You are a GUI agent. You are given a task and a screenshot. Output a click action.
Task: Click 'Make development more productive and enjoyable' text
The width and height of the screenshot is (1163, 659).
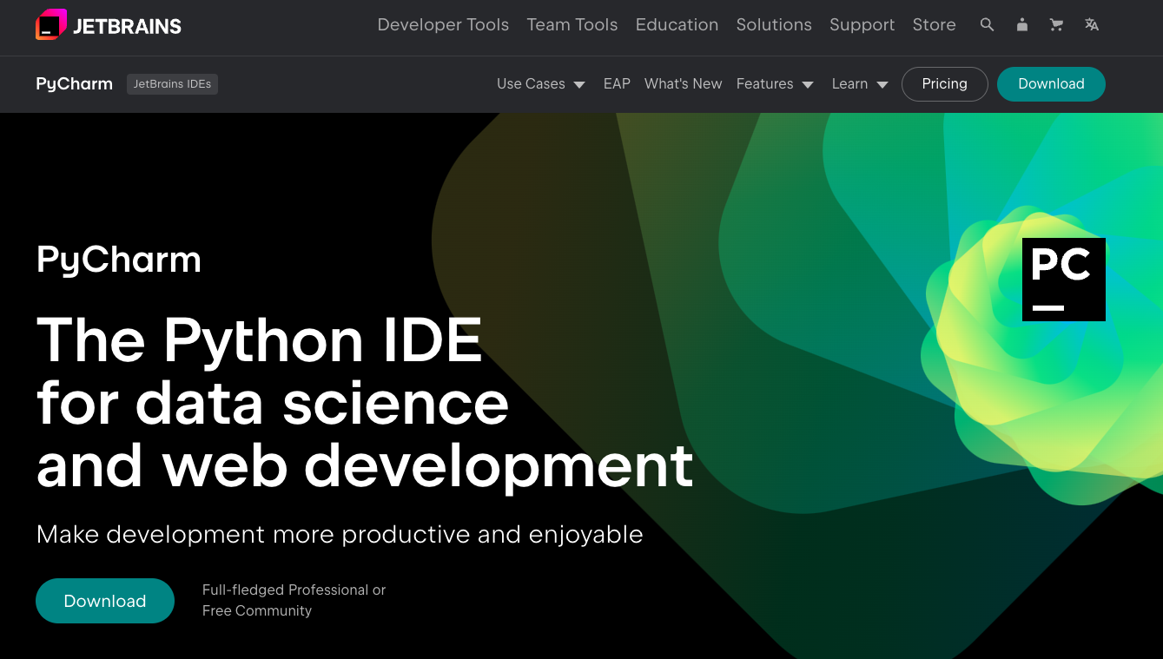[x=340, y=534]
